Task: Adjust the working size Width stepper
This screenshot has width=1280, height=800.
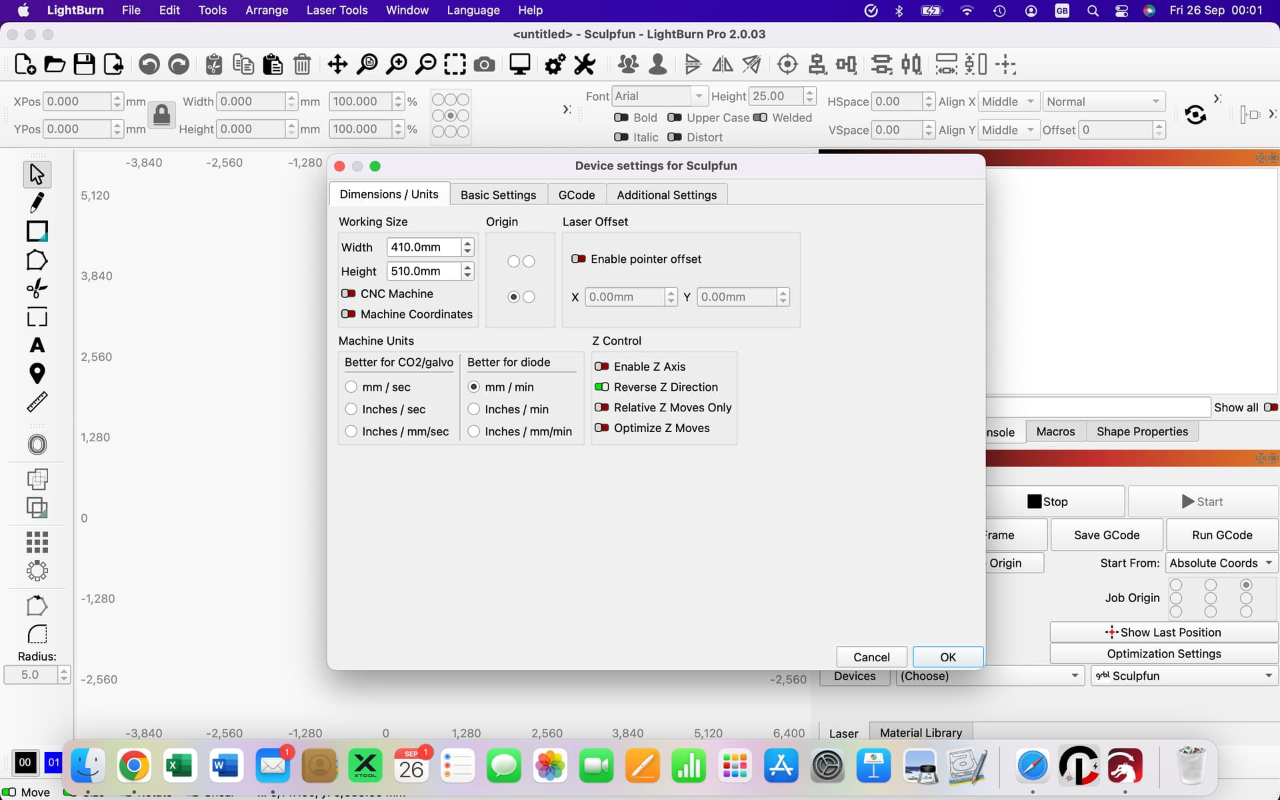Action: pos(467,247)
